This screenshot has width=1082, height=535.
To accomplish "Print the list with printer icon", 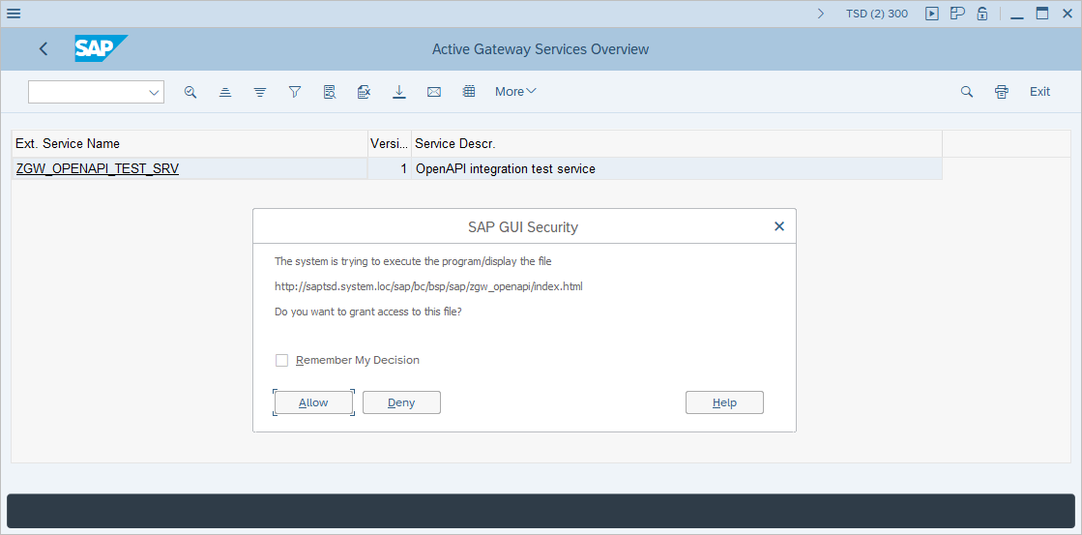I will pos(1002,92).
